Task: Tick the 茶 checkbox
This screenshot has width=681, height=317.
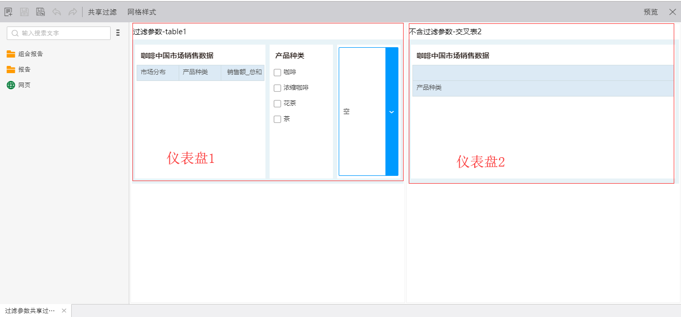Action: click(x=277, y=119)
